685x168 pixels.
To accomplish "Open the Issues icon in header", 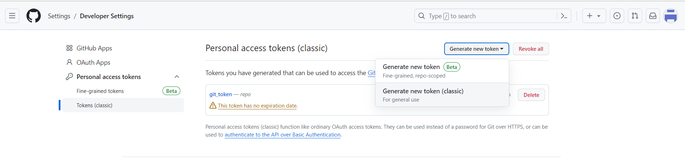I will click(617, 16).
